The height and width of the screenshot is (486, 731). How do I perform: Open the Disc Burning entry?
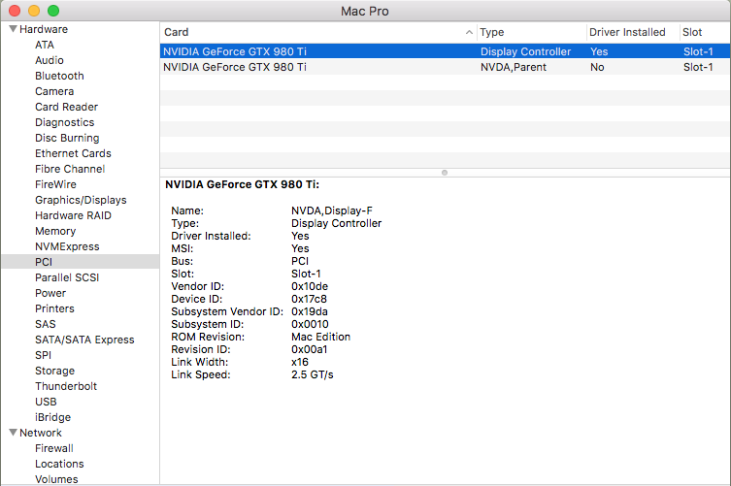pos(67,138)
